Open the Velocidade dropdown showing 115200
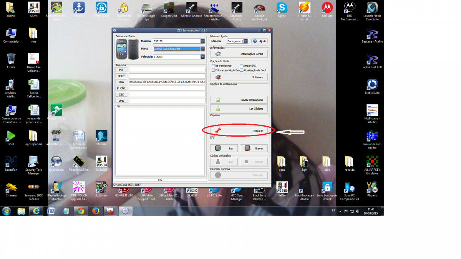Image resolution: width=461 pixels, height=259 pixels. coord(202,56)
